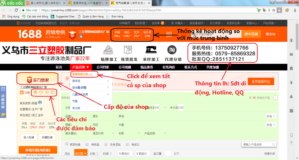Viewport: 299px width, 160px height.
Task: Click the 来样加工 sewing machine icon
Action: (151, 50)
